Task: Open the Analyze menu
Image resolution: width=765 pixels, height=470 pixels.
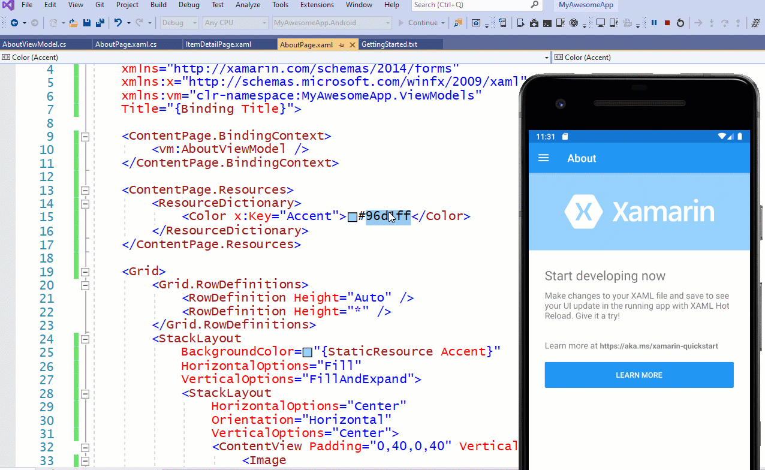Action: click(x=248, y=5)
